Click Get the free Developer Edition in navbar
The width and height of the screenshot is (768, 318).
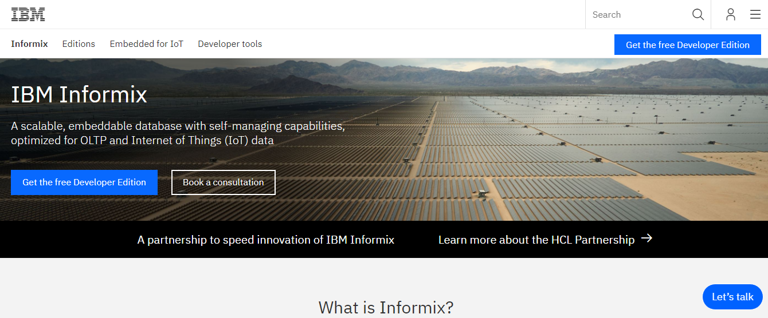688,45
